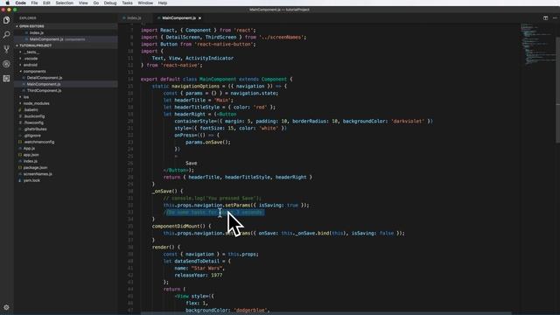Click the 'render() {' method line
This screenshot has height=315, width=560.
coord(166,247)
